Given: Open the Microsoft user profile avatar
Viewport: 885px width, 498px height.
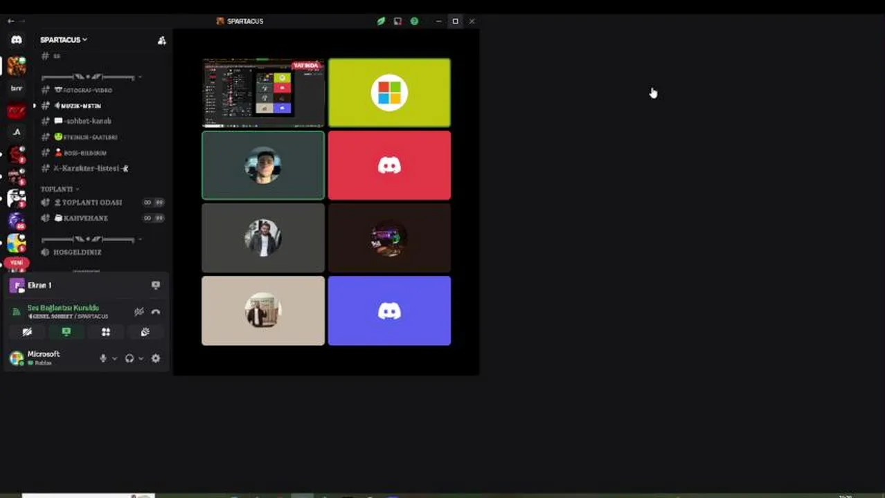Looking at the screenshot, I should coord(17,358).
